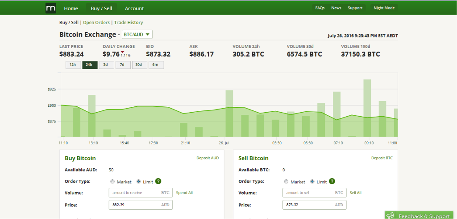The height and width of the screenshot is (219, 457).
Task: Switch to the Open Orders sub-tab
Action: point(96,22)
